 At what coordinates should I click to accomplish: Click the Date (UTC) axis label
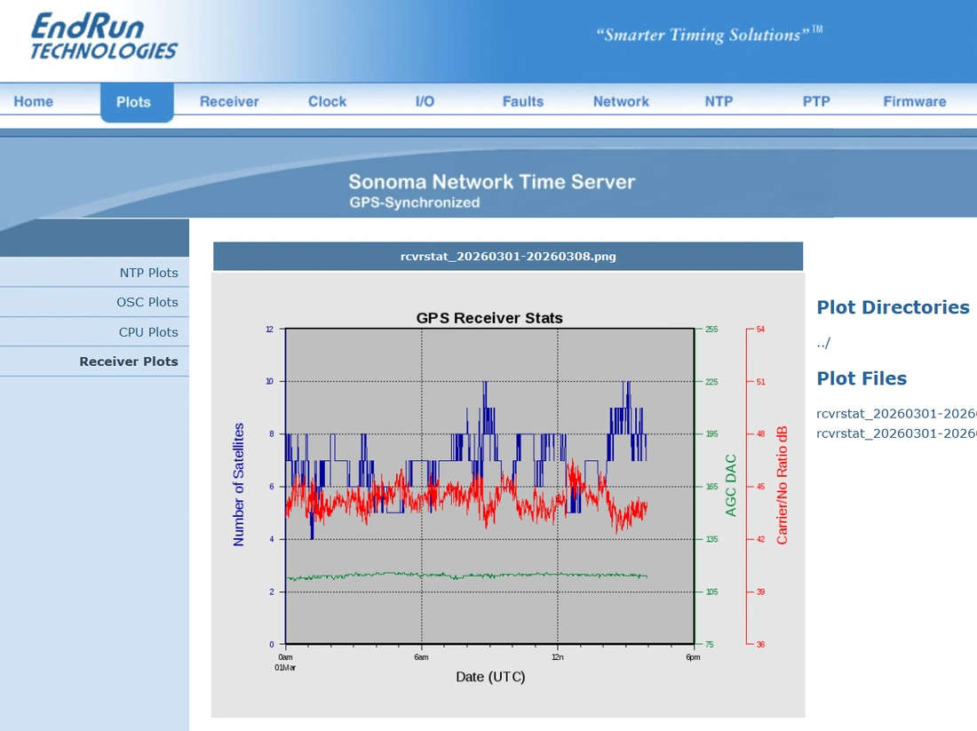490,677
